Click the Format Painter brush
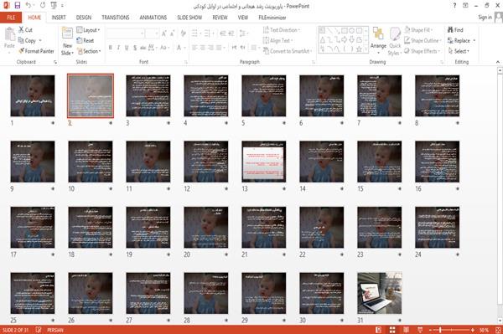The height and width of the screenshot is (334, 503). click(x=36, y=51)
